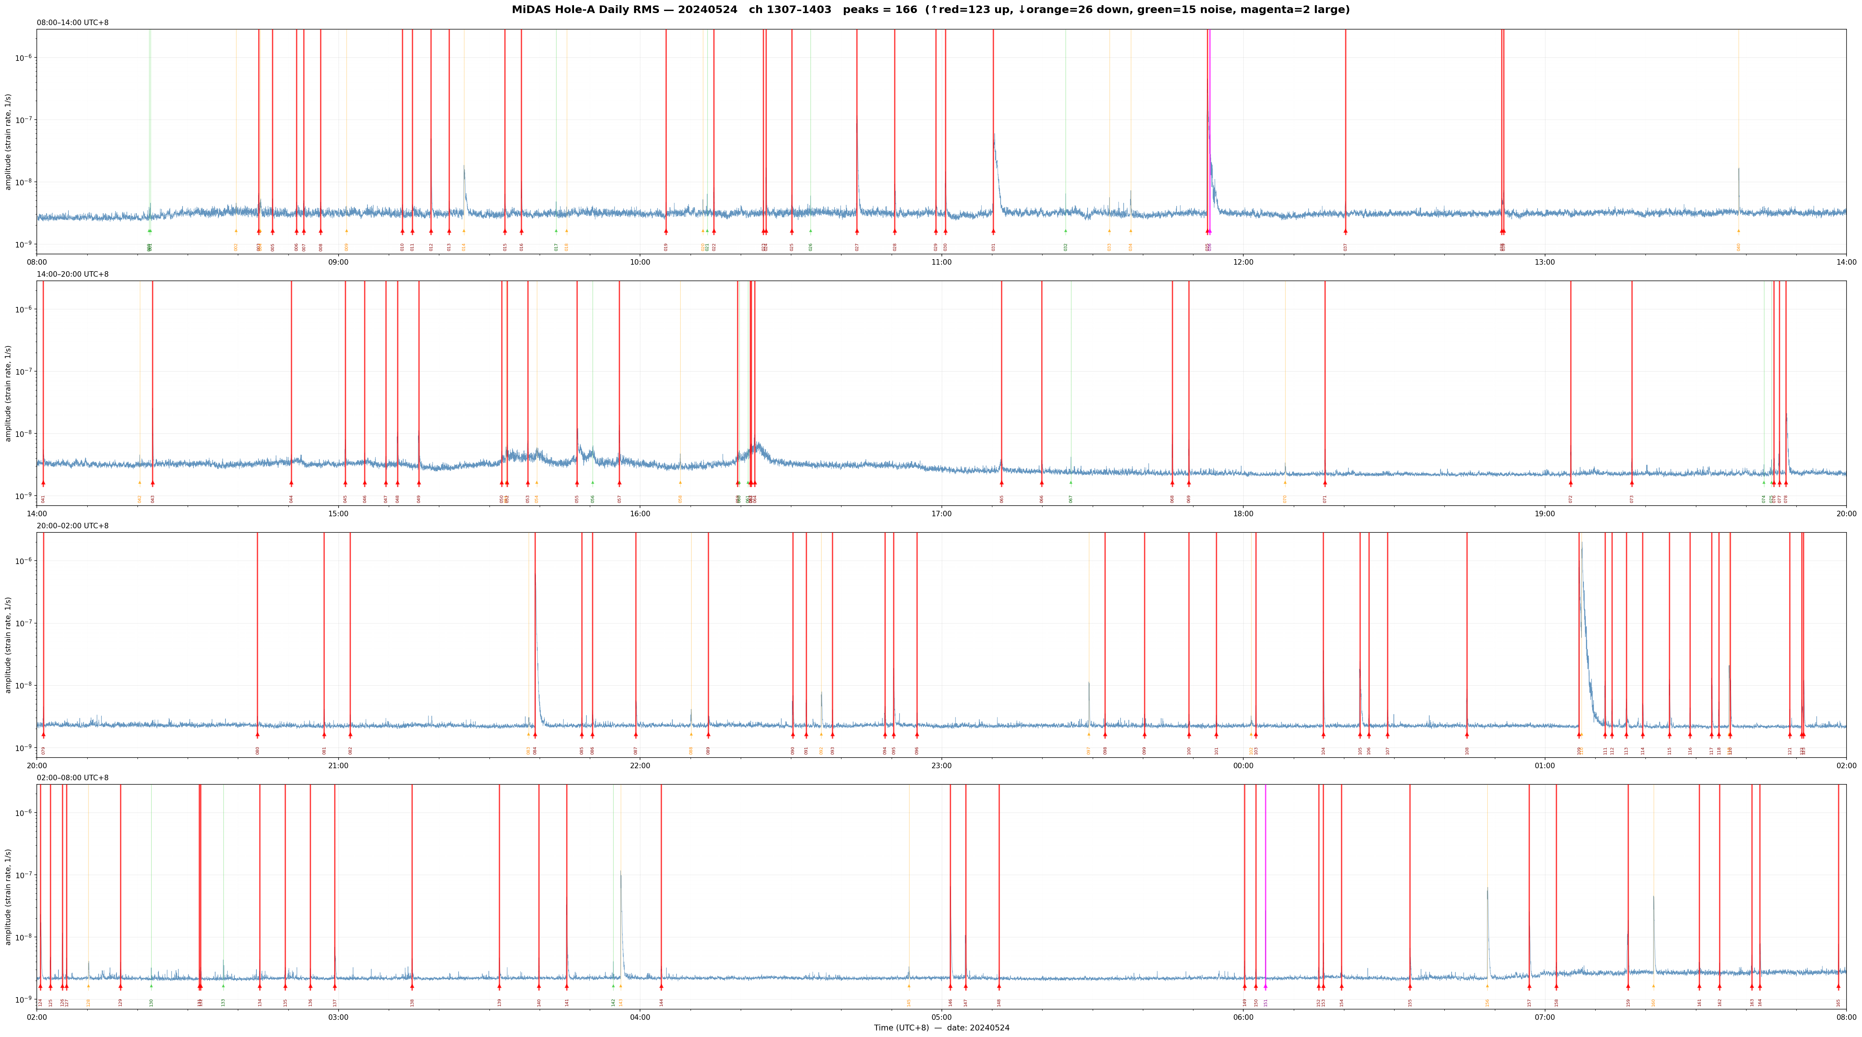Click the amplitude axis label of the 20:00–02:00 panel
The image size is (1862, 1037).
pyautogui.click(x=9, y=644)
